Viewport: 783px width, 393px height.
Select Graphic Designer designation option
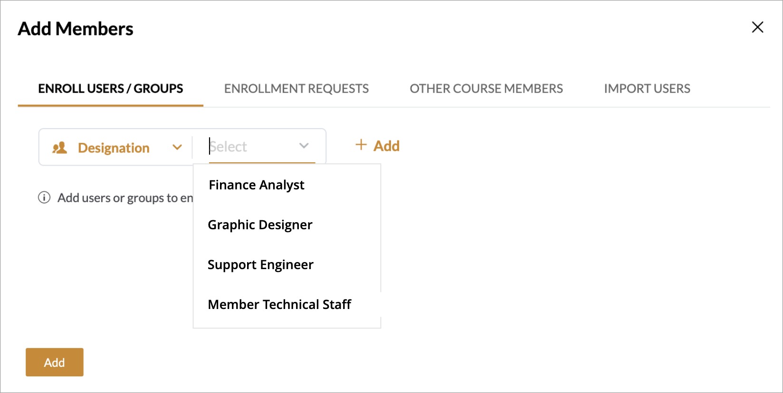[x=260, y=225]
